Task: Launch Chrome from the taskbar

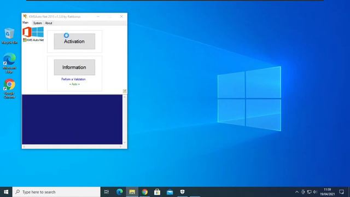Action: (x=144, y=192)
